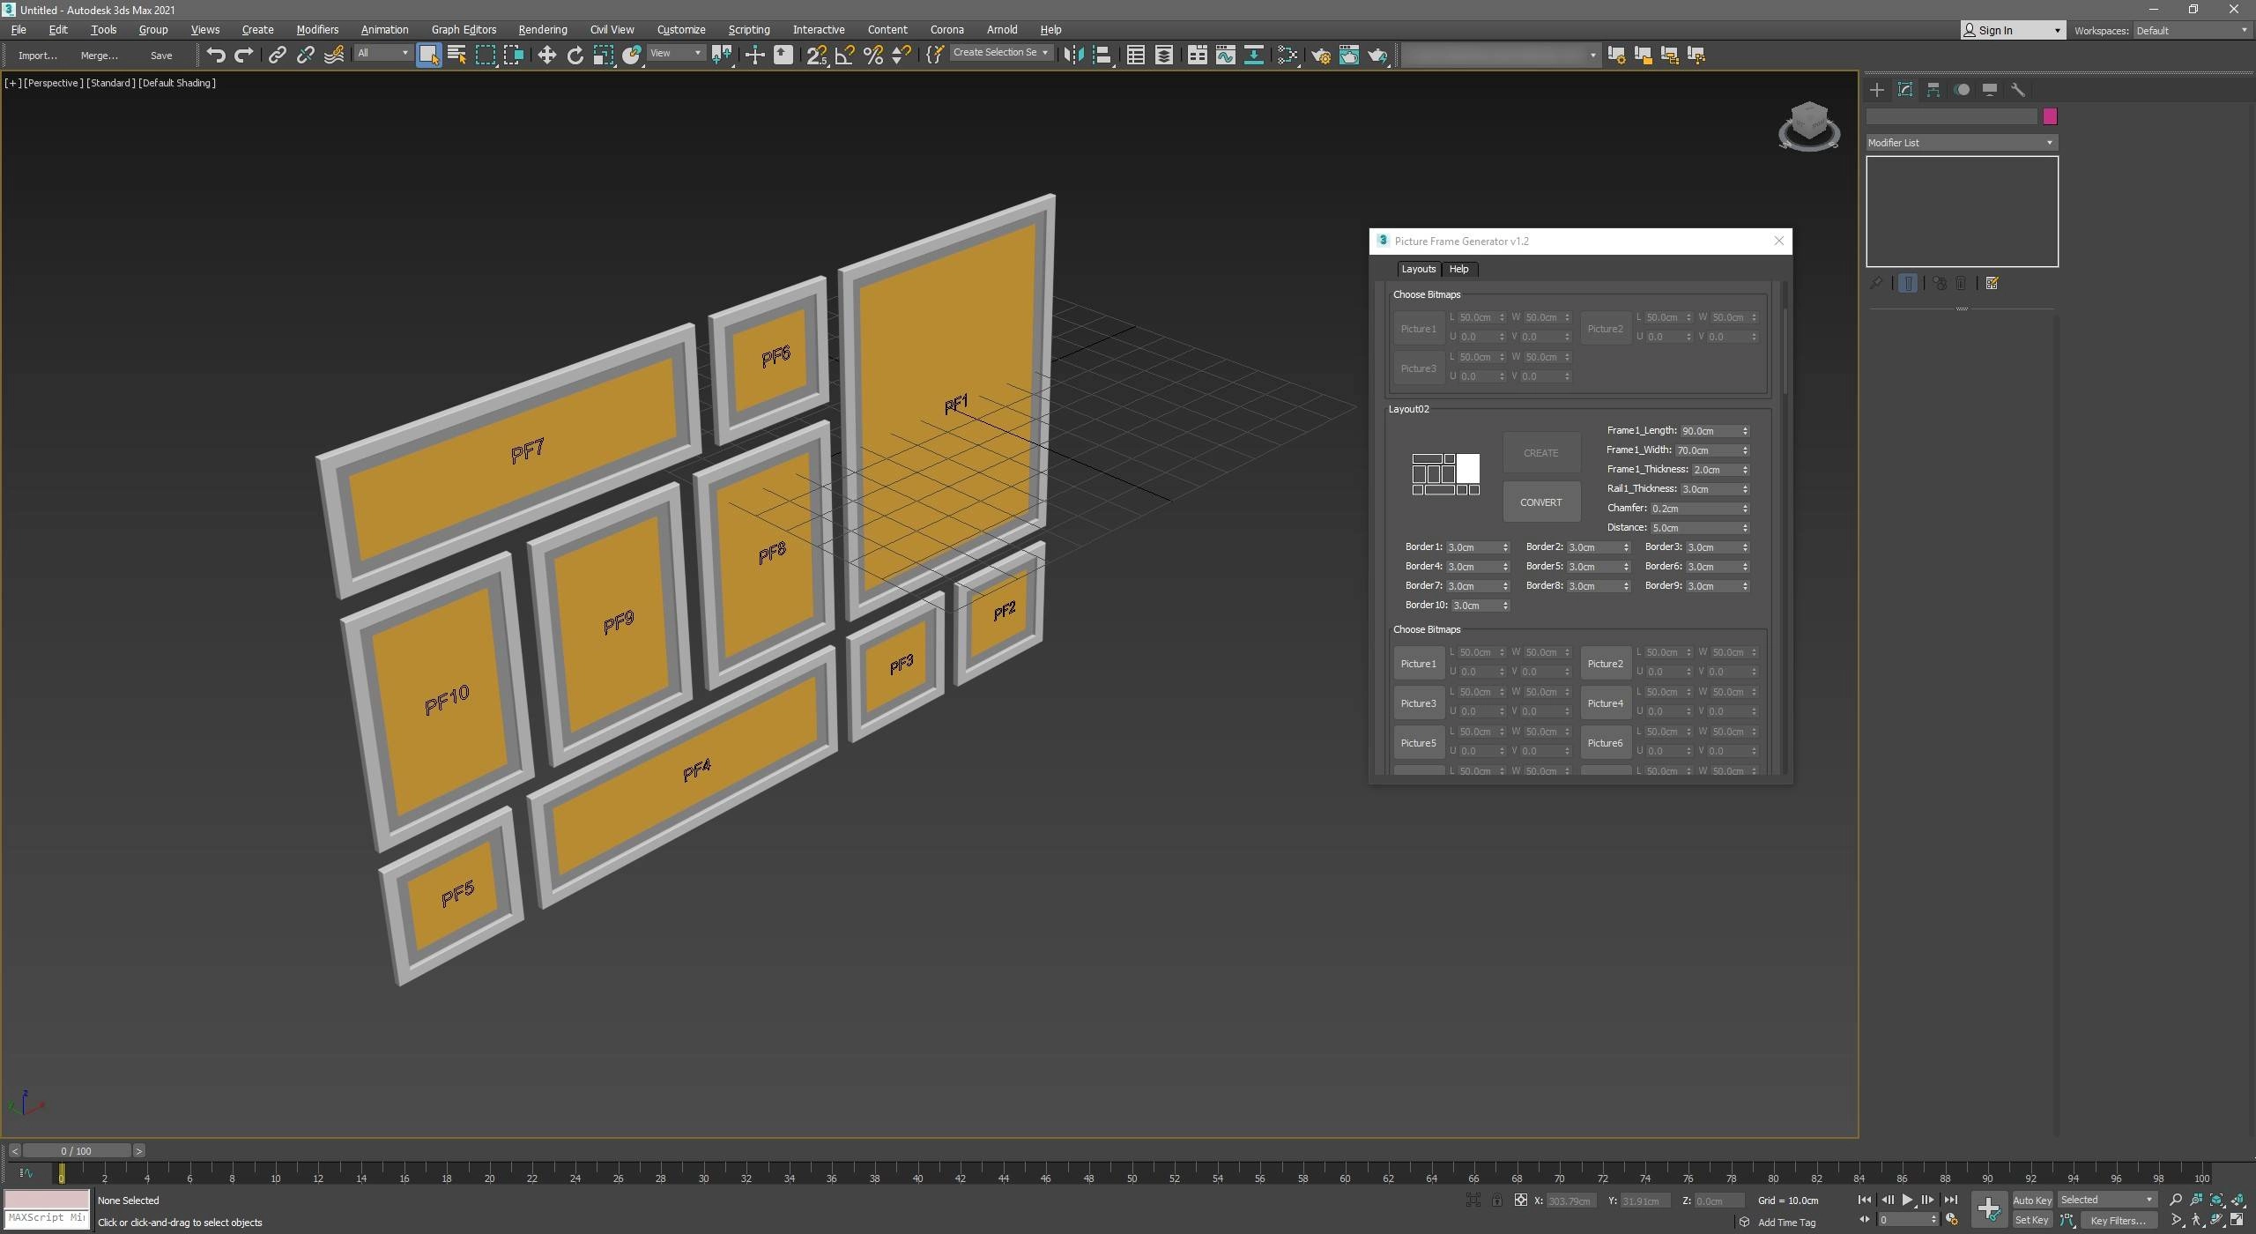Select the Move tool
The height and width of the screenshot is (1234, 2256).
pyautogui.click(x=546, y=55)
